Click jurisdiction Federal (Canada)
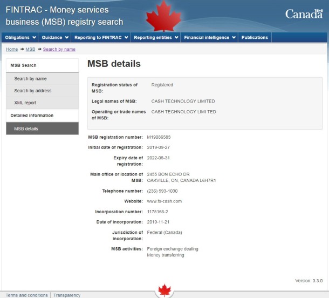Image resolution: width=329 pixels, height=298 pixels. click(164, 233)
